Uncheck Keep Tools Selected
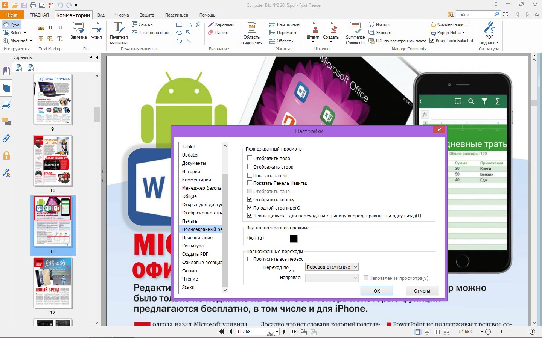The width and height of the screenshot is (542, 338). pyautogui.click(x=432, y=41)
